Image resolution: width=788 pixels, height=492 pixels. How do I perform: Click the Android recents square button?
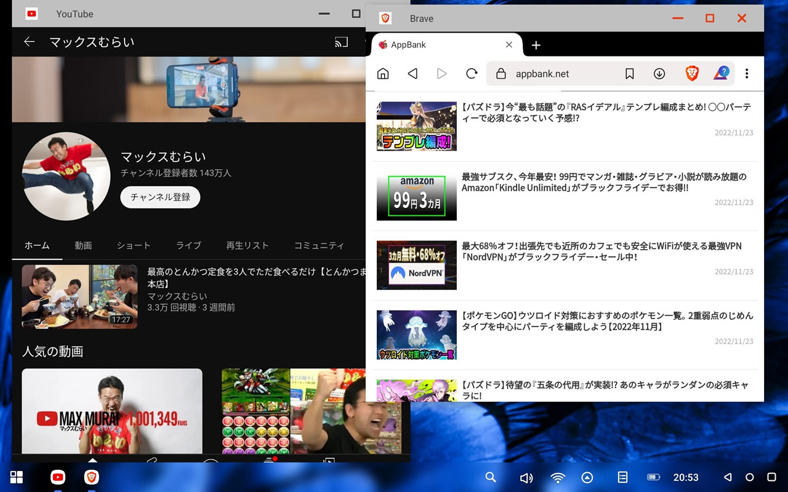point(771,477)
